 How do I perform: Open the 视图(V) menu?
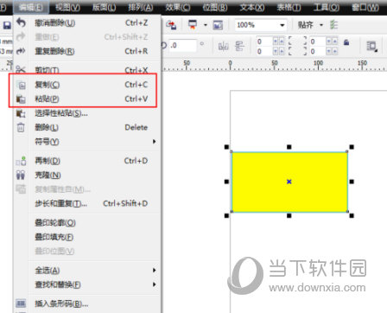coord(67,7)
